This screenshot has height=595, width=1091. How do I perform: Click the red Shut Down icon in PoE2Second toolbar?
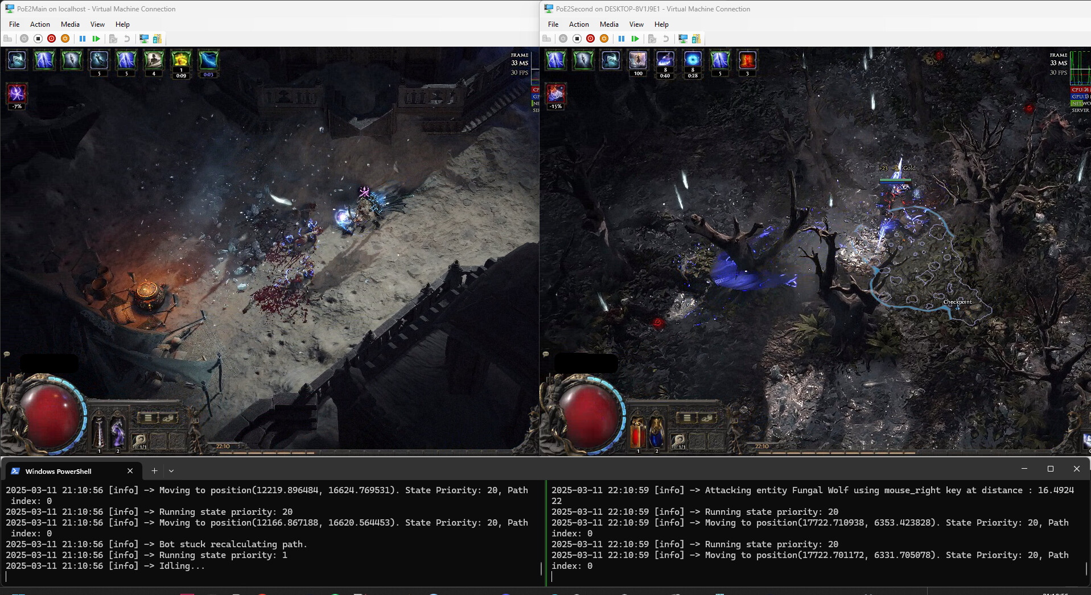tap(591, 39)
